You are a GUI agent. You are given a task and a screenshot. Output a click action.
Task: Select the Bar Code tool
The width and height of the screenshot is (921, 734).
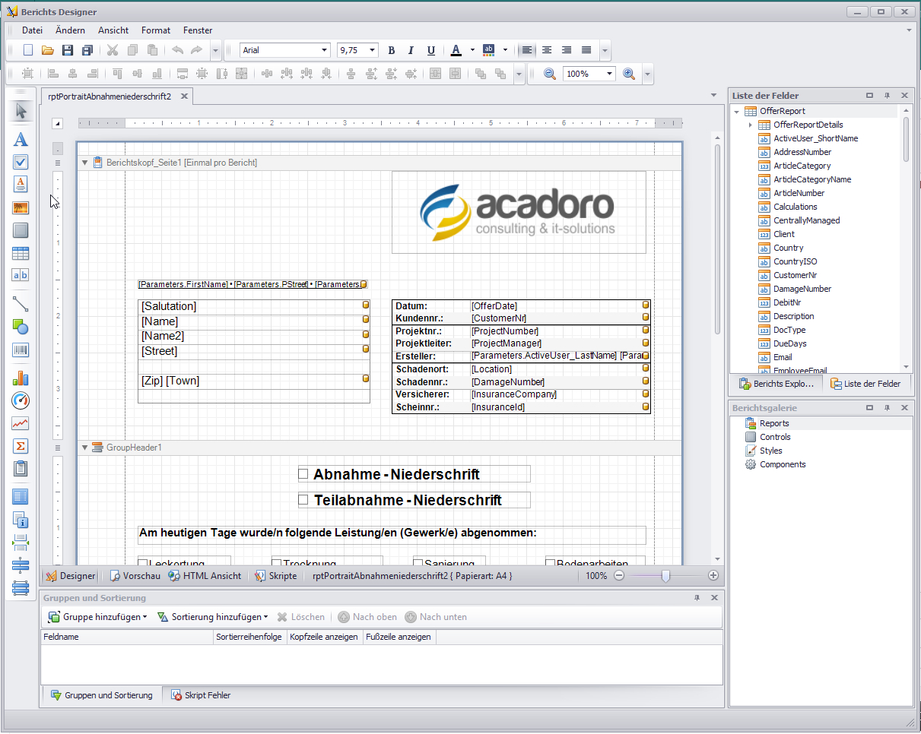tap(21, 350)
